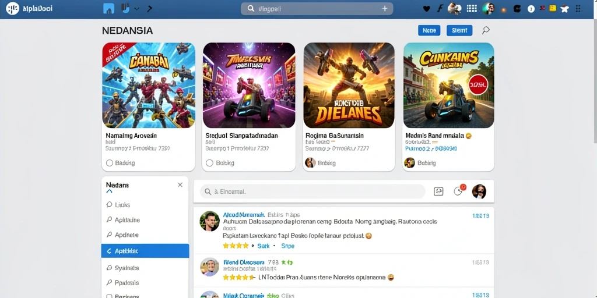Click the forward arrow icon in the top bar
Screen dimensions: 597x298
pyautogui.click(x=150, y=8)
